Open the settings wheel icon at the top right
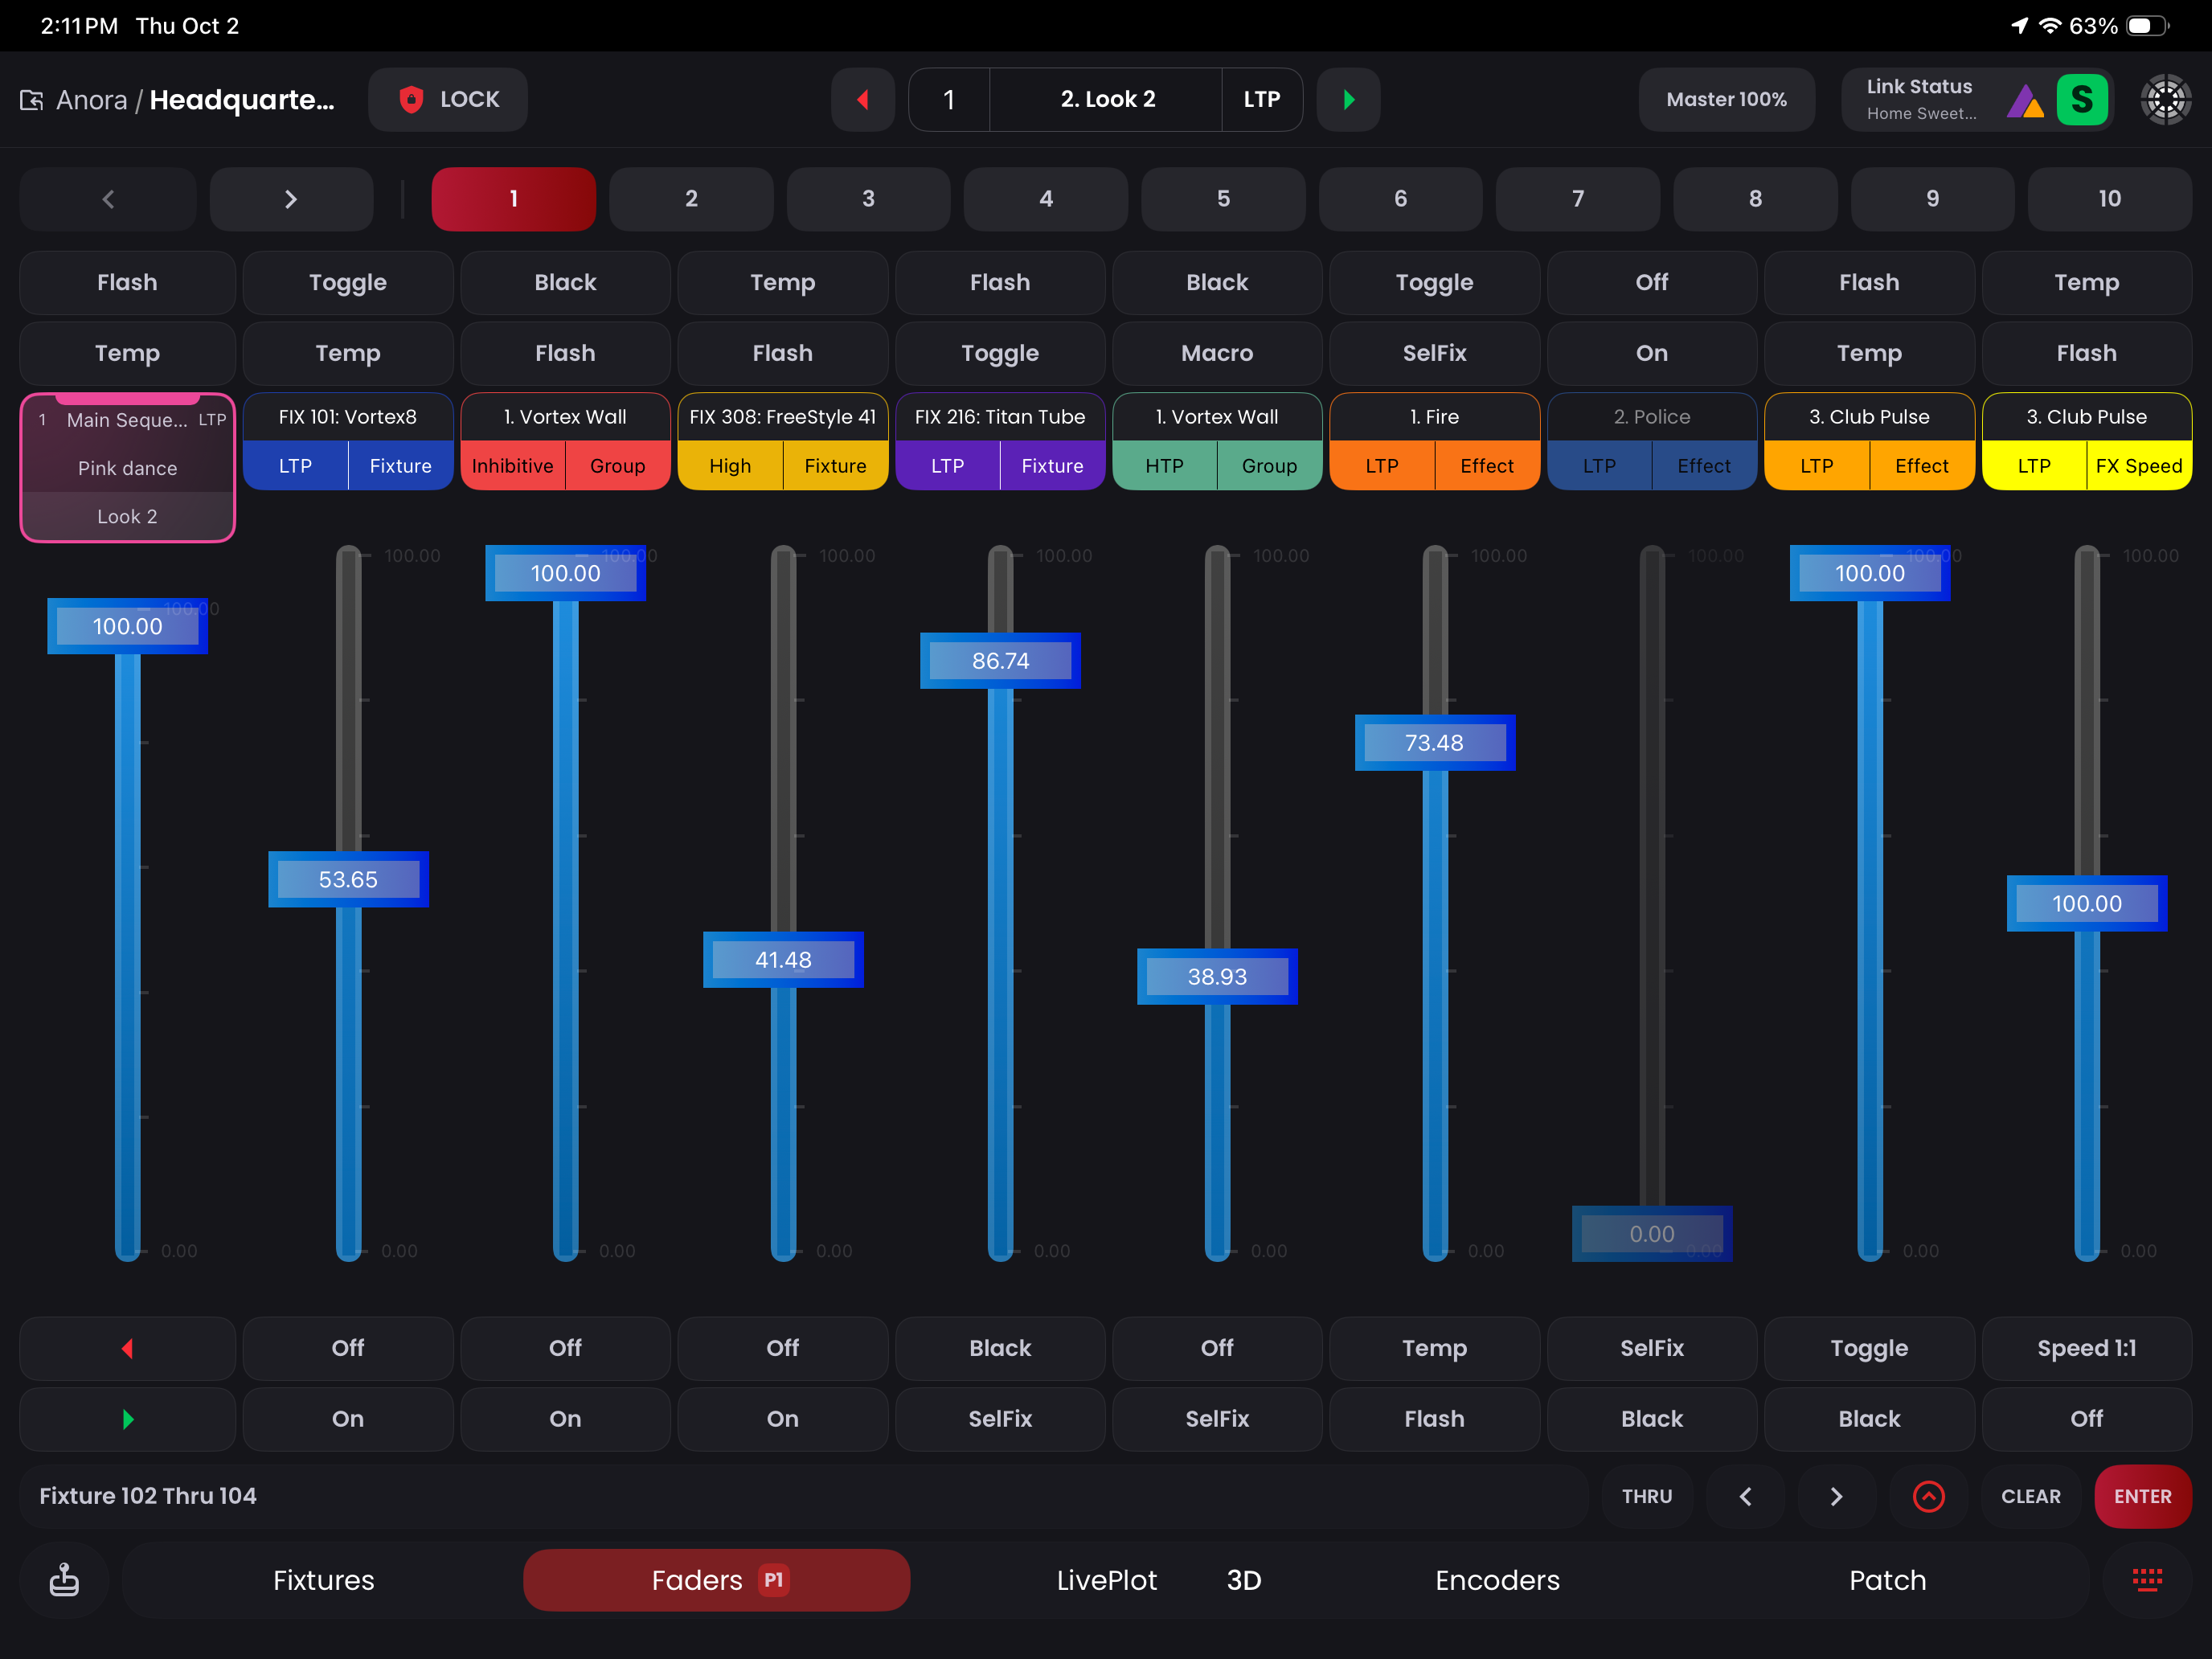 click(x=2165, y=100)
